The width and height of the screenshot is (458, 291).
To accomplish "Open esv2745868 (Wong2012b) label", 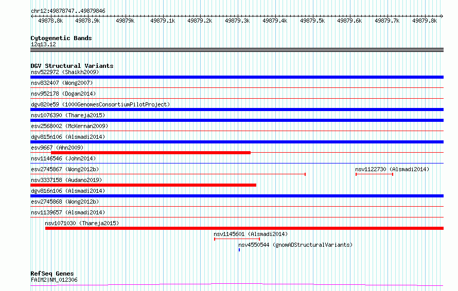I will point(65,202).
